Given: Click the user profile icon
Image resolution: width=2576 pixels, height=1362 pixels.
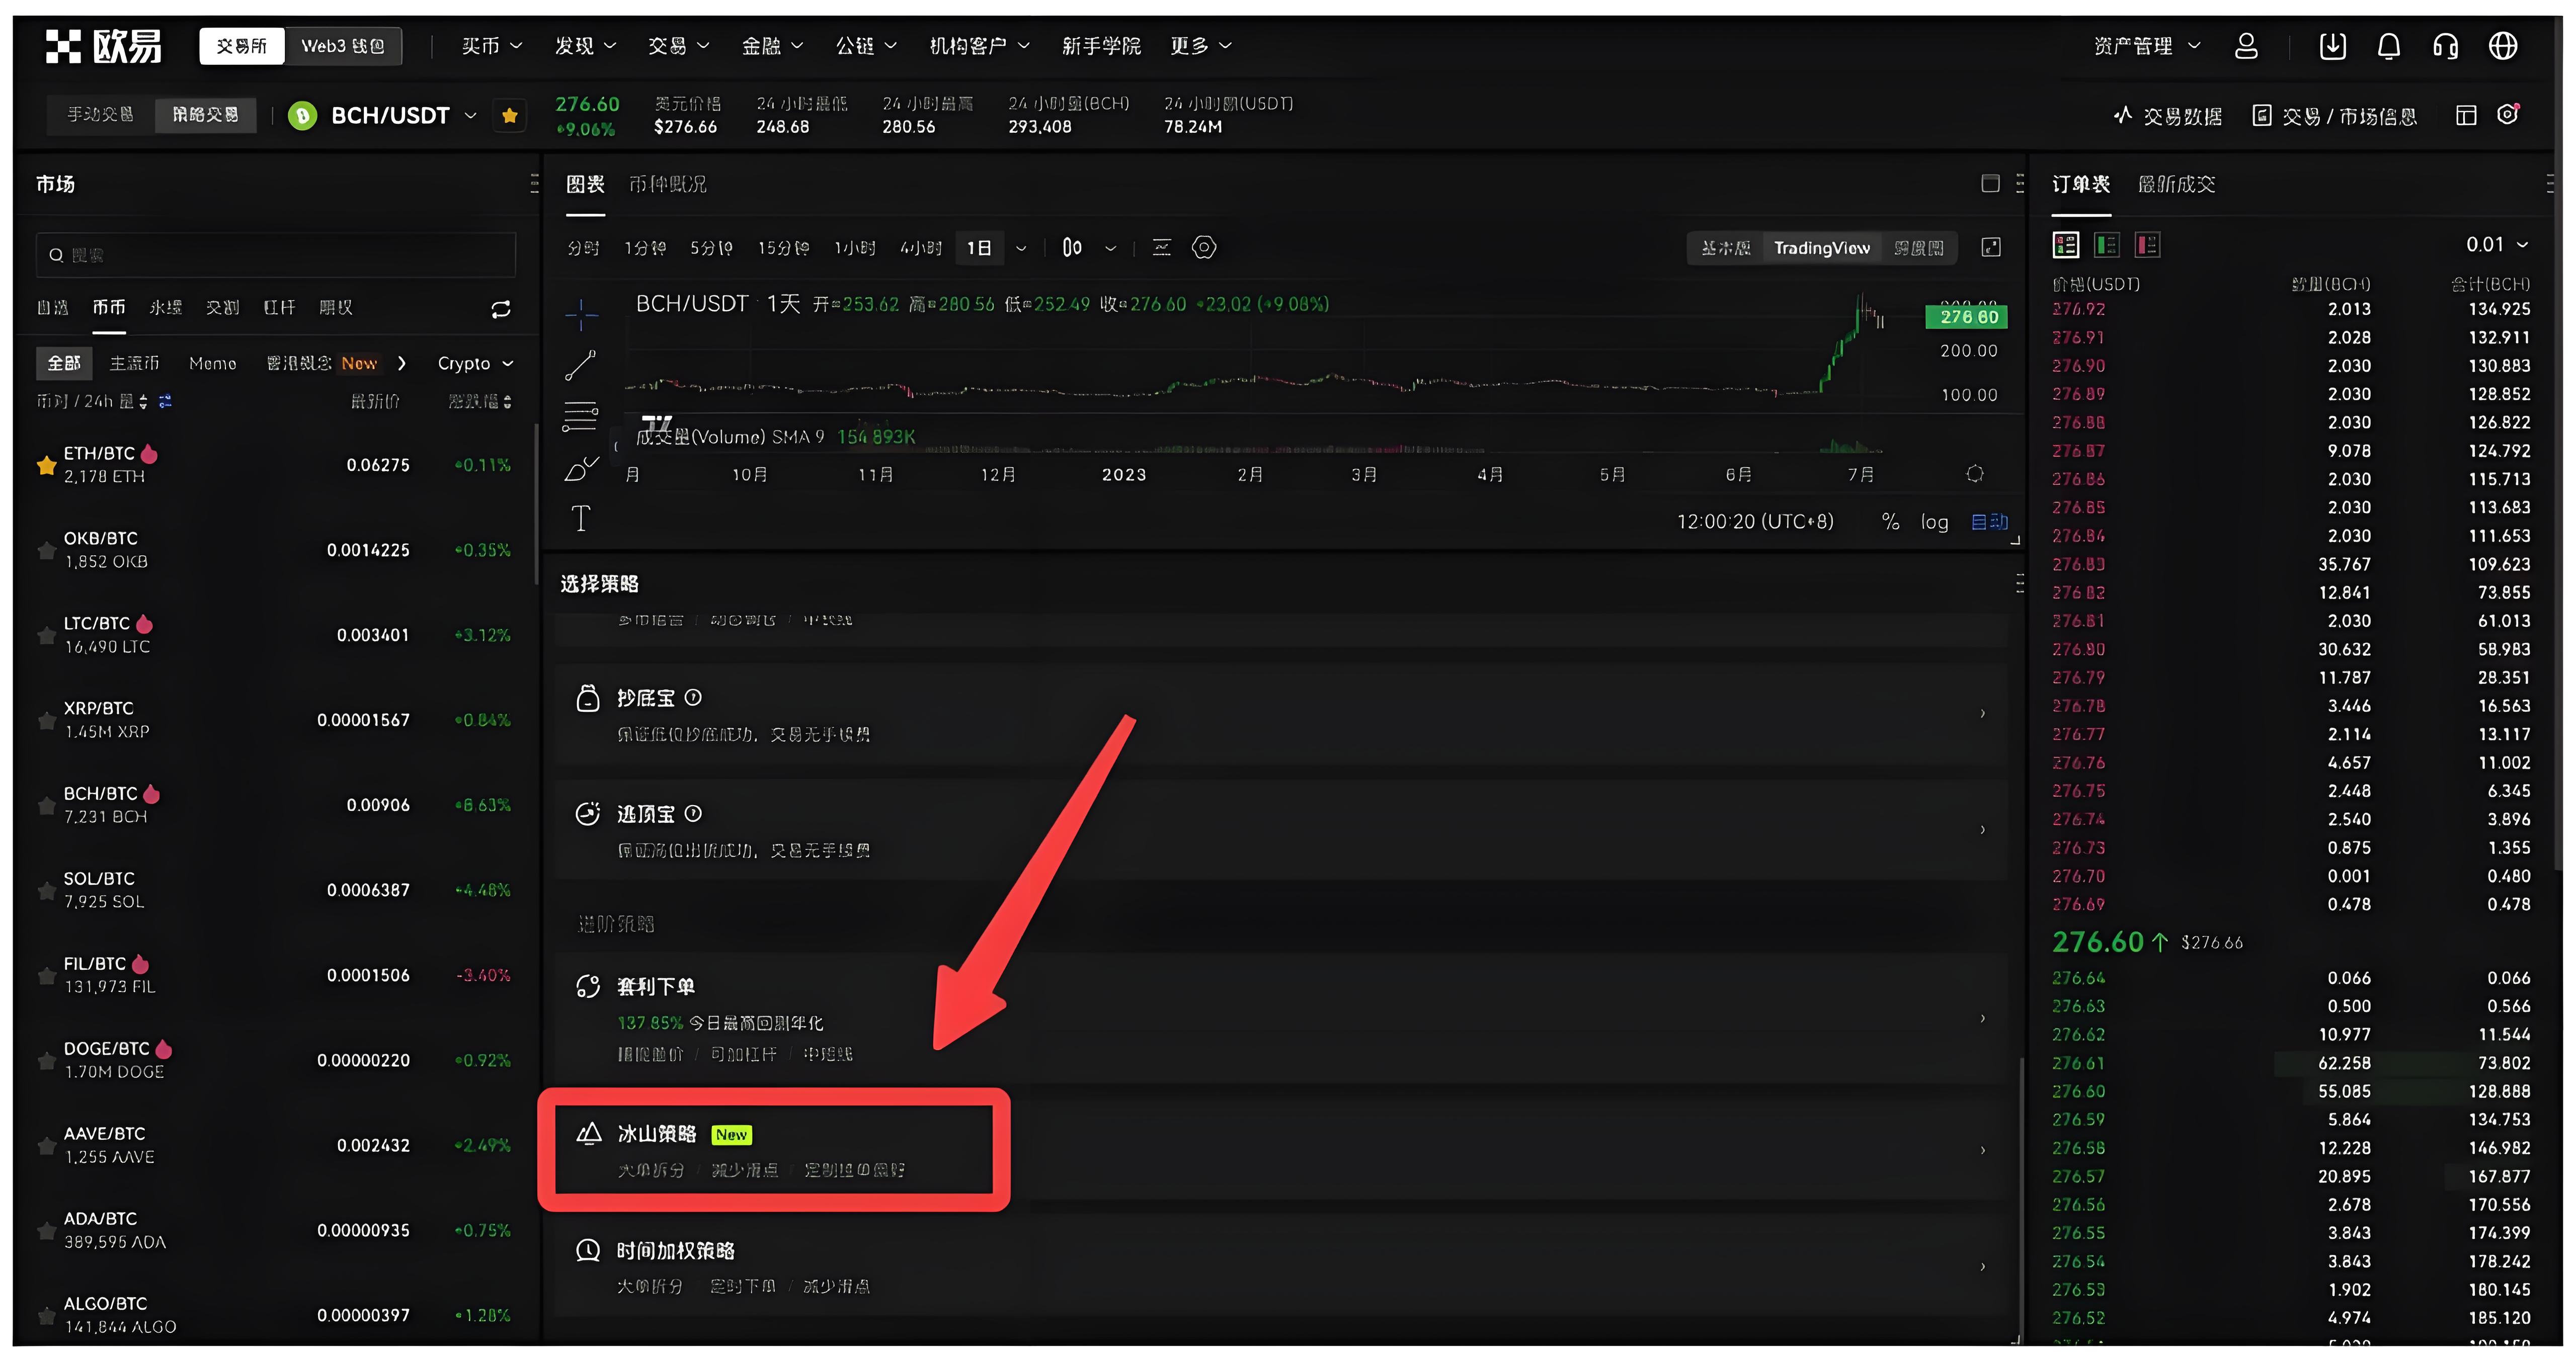Looking at the screenshot, I should [x=2246, y=46].
